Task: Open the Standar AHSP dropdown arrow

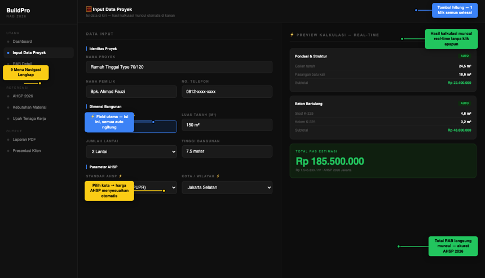Action: [174, 187]
